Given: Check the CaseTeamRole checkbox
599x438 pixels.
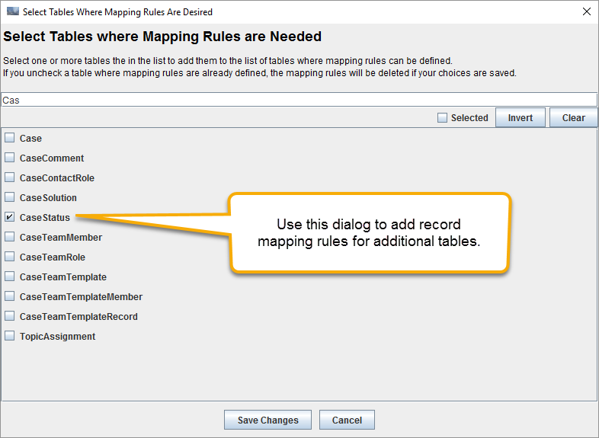Looking at the screenshot, I should point(10,257).
